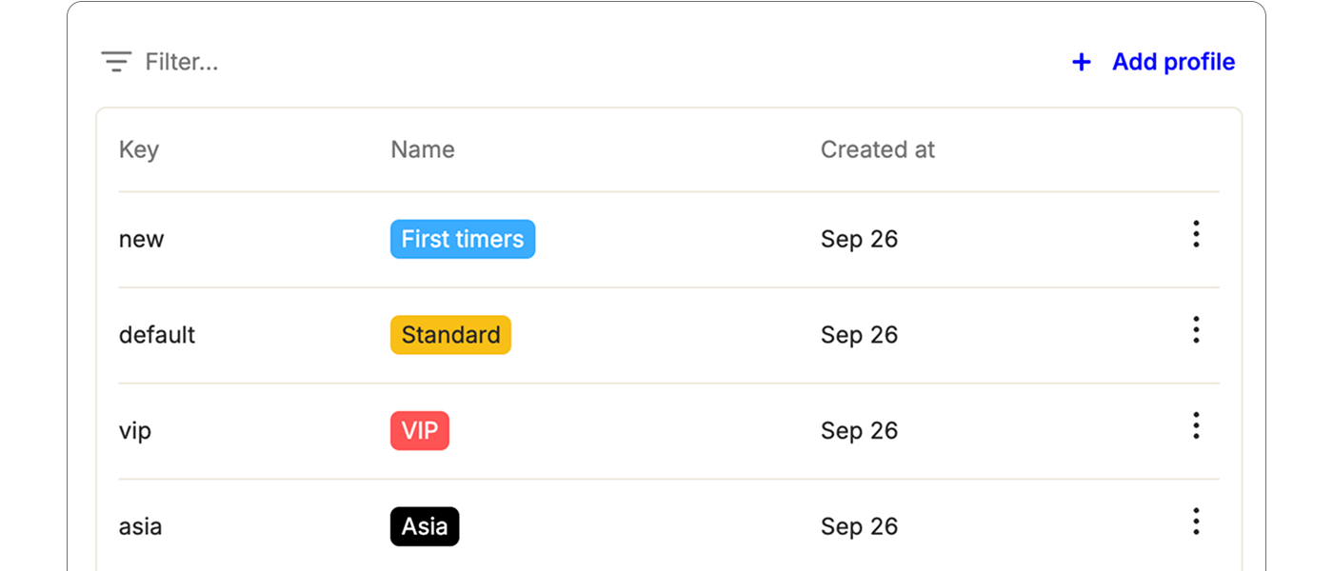Click the 'new' key cell

pos(141,239)
